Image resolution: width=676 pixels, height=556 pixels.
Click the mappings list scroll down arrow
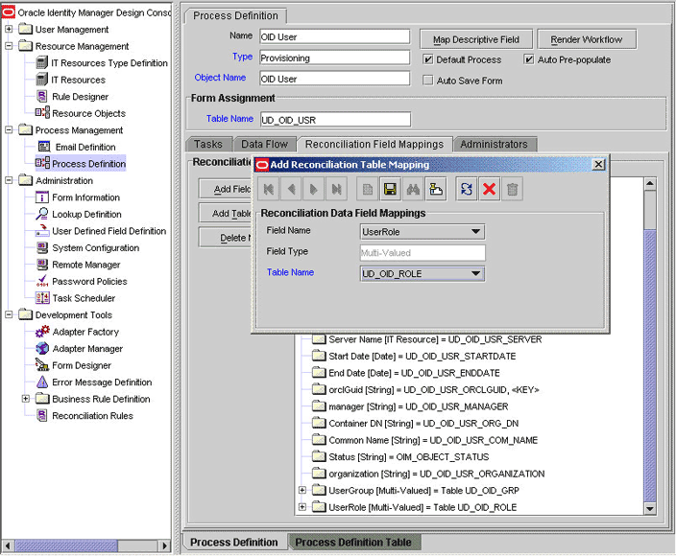[x=650, y=508]
